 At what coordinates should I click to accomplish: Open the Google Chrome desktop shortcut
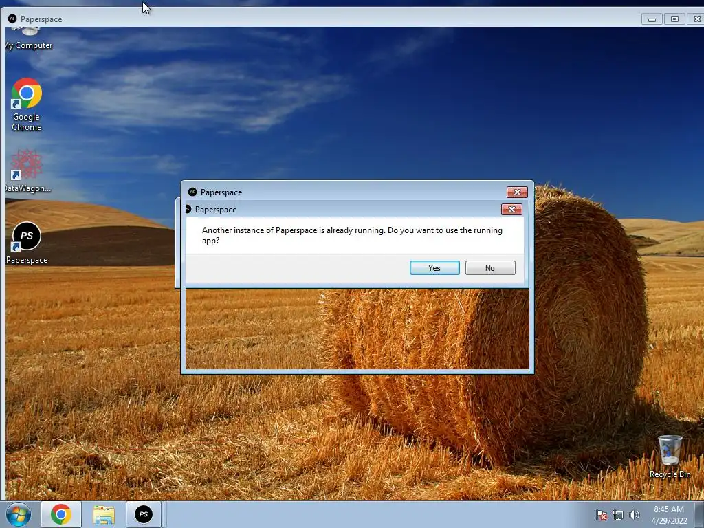point(27,104)
